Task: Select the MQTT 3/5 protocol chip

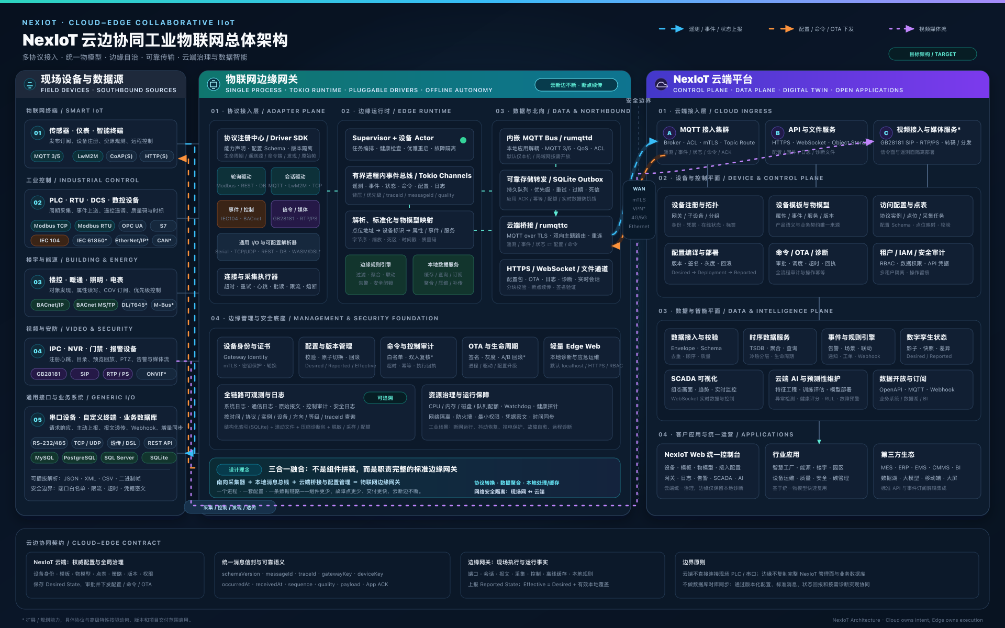Action: (47, 156)
